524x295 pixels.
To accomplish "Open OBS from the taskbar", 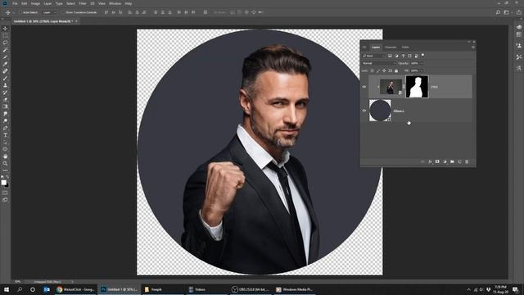I will point(251,289).
